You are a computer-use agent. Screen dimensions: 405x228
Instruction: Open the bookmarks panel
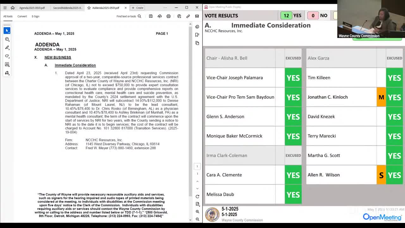pyautogui.click(x=197, y=35)
